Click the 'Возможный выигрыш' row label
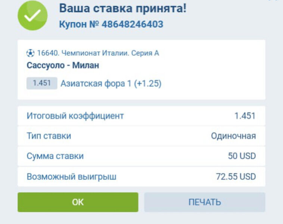The width and height of the screenshot is (283, 224). point(71,176)
